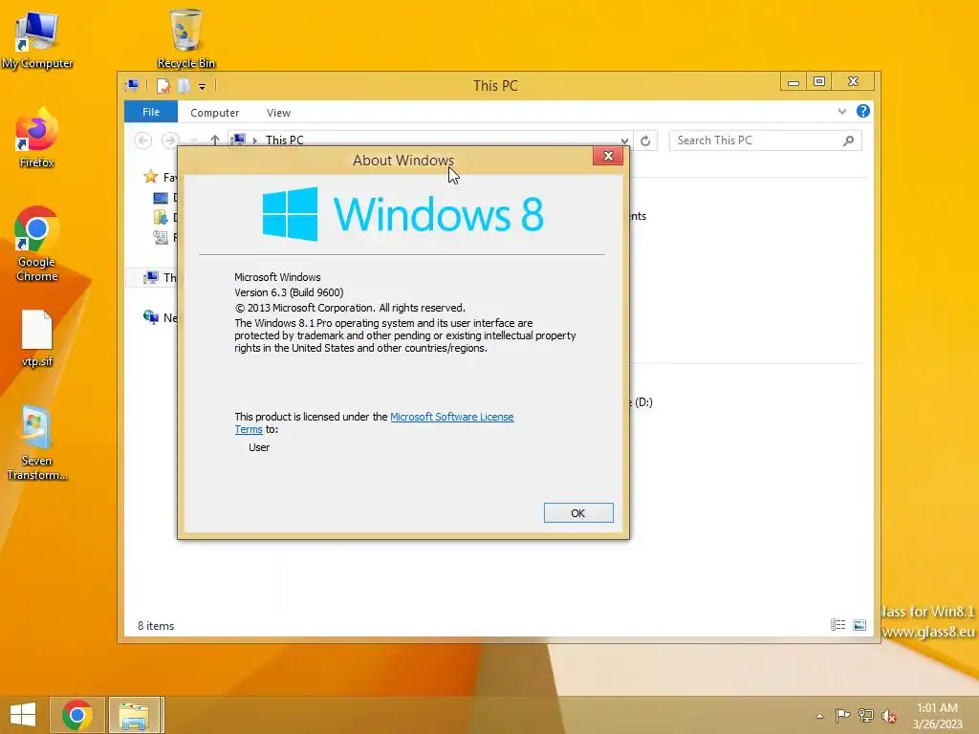Screen dimensions: 979x734
Task: Click New folder quick access icon
Action: click(x=184, y=85)
